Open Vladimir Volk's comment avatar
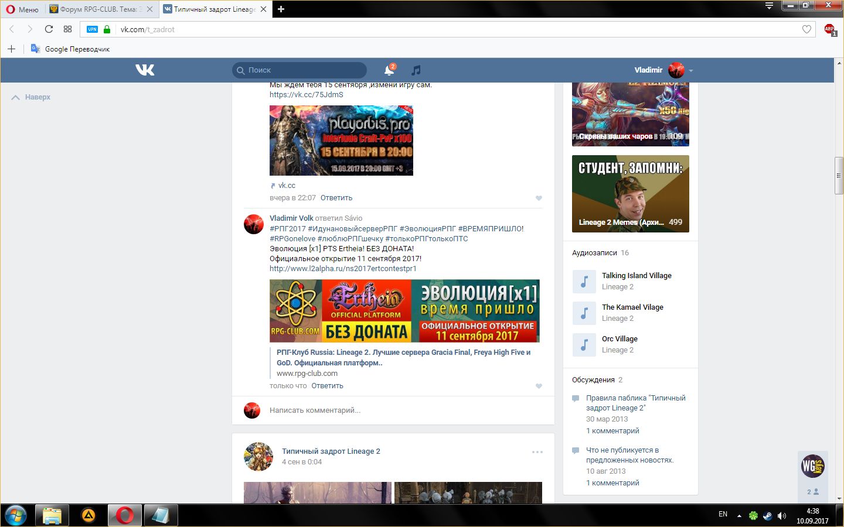The image size is (844, 527). coord(254,224)
